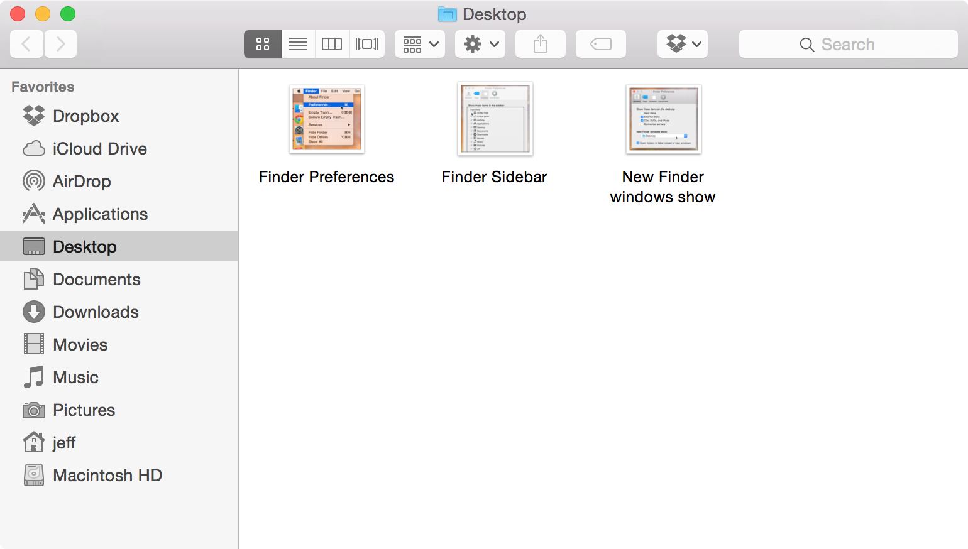Select Documents in the sidebar
This screenshot has width=968, height=549.
(x=95, y=279)
